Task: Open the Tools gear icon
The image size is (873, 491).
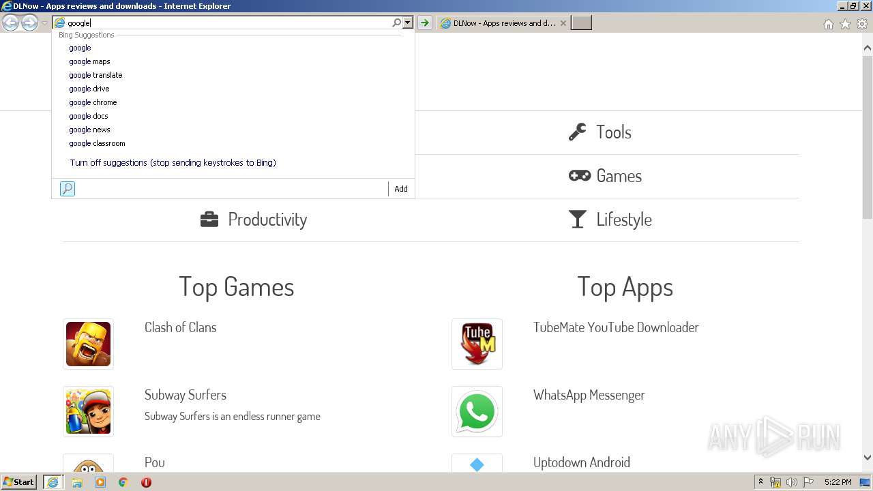Action: point(862,24)
